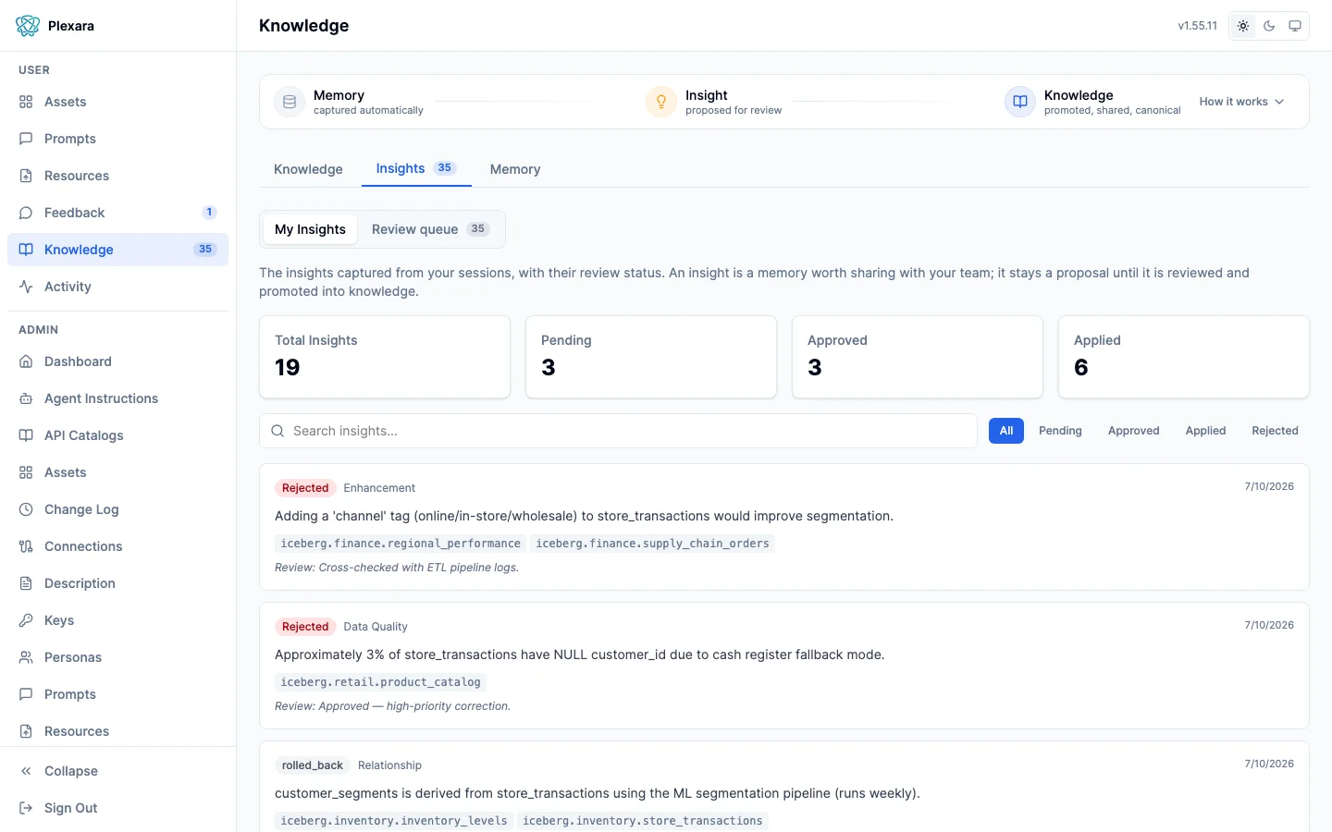Click the Knowledge sidebar badge 35
The height and width of the screenshot is (832, 1332).
pyautogui.click(x=205, y=250)
